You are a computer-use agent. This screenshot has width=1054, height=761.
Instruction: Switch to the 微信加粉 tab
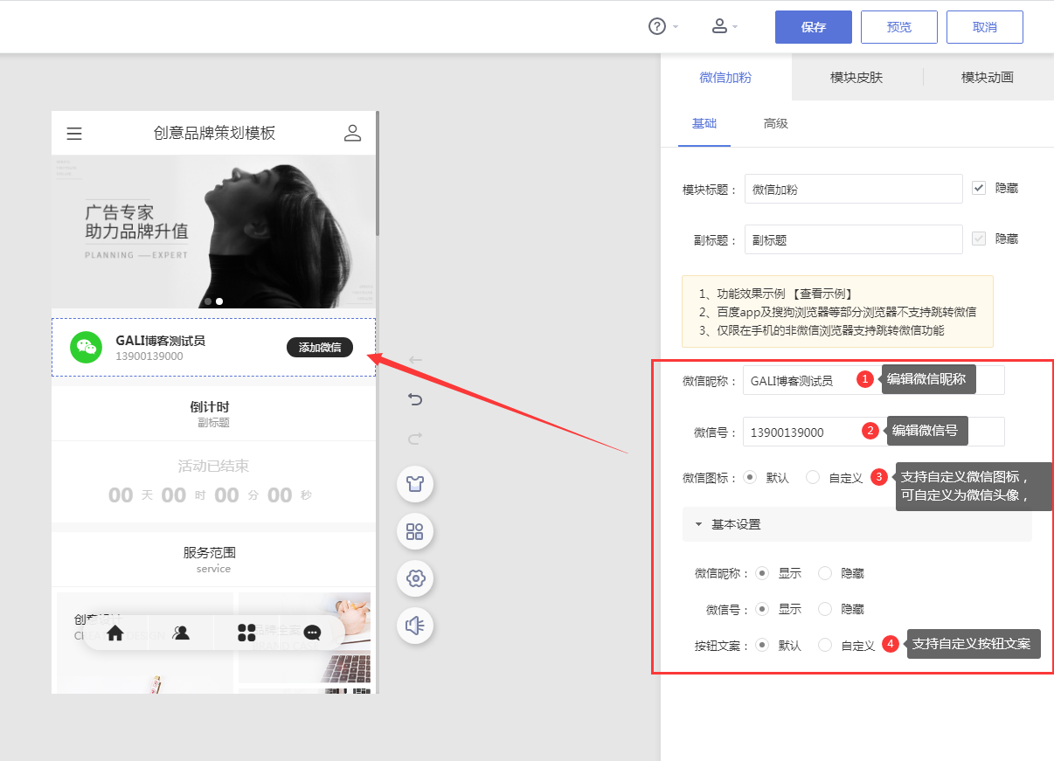[x=725, y=77]
